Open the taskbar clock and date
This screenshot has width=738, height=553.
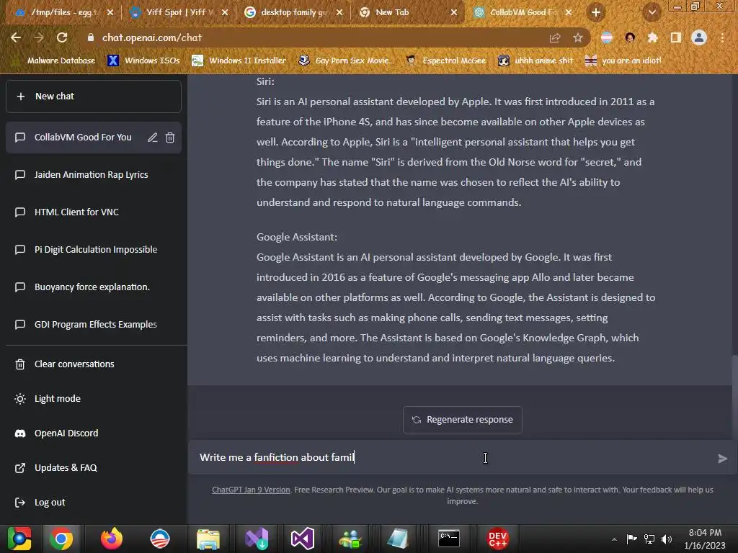coord(705,539)
